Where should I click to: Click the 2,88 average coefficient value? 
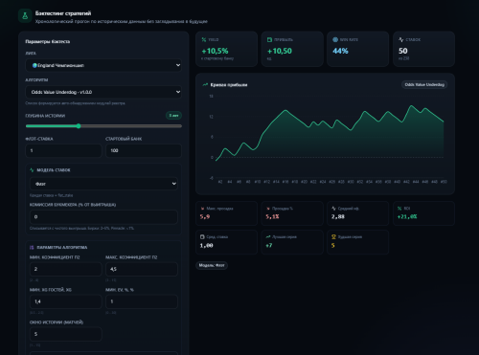(x=338, y=217)
